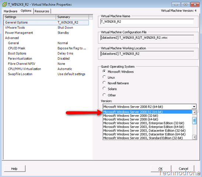Choose Solaris guest OS radio
Image resolution: width=202 pixels, height=177 pixels.
(x=104, y=88)
